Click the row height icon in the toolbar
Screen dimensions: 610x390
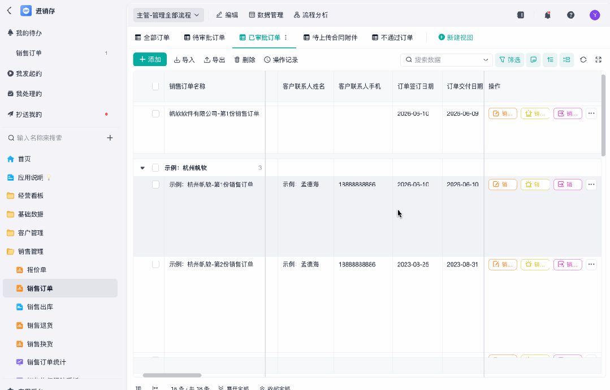[x=550, y=60]
